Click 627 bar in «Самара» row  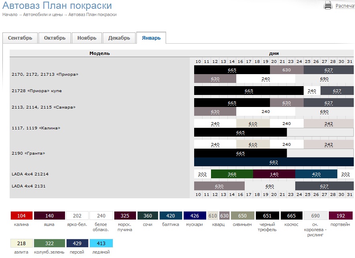(329, 103)
